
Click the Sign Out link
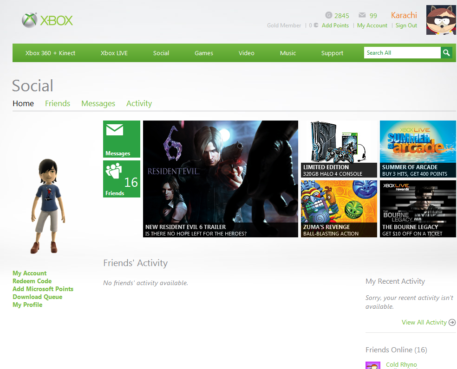tap(406, 25)
